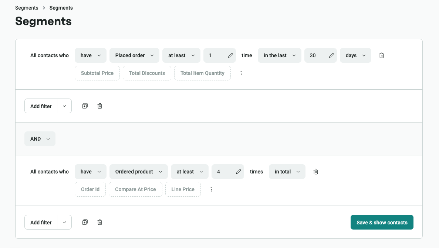Change the 'in the last' timeframe dropdown
The height and width of the screenshot is (248, 439).
[x=280, y=55]
